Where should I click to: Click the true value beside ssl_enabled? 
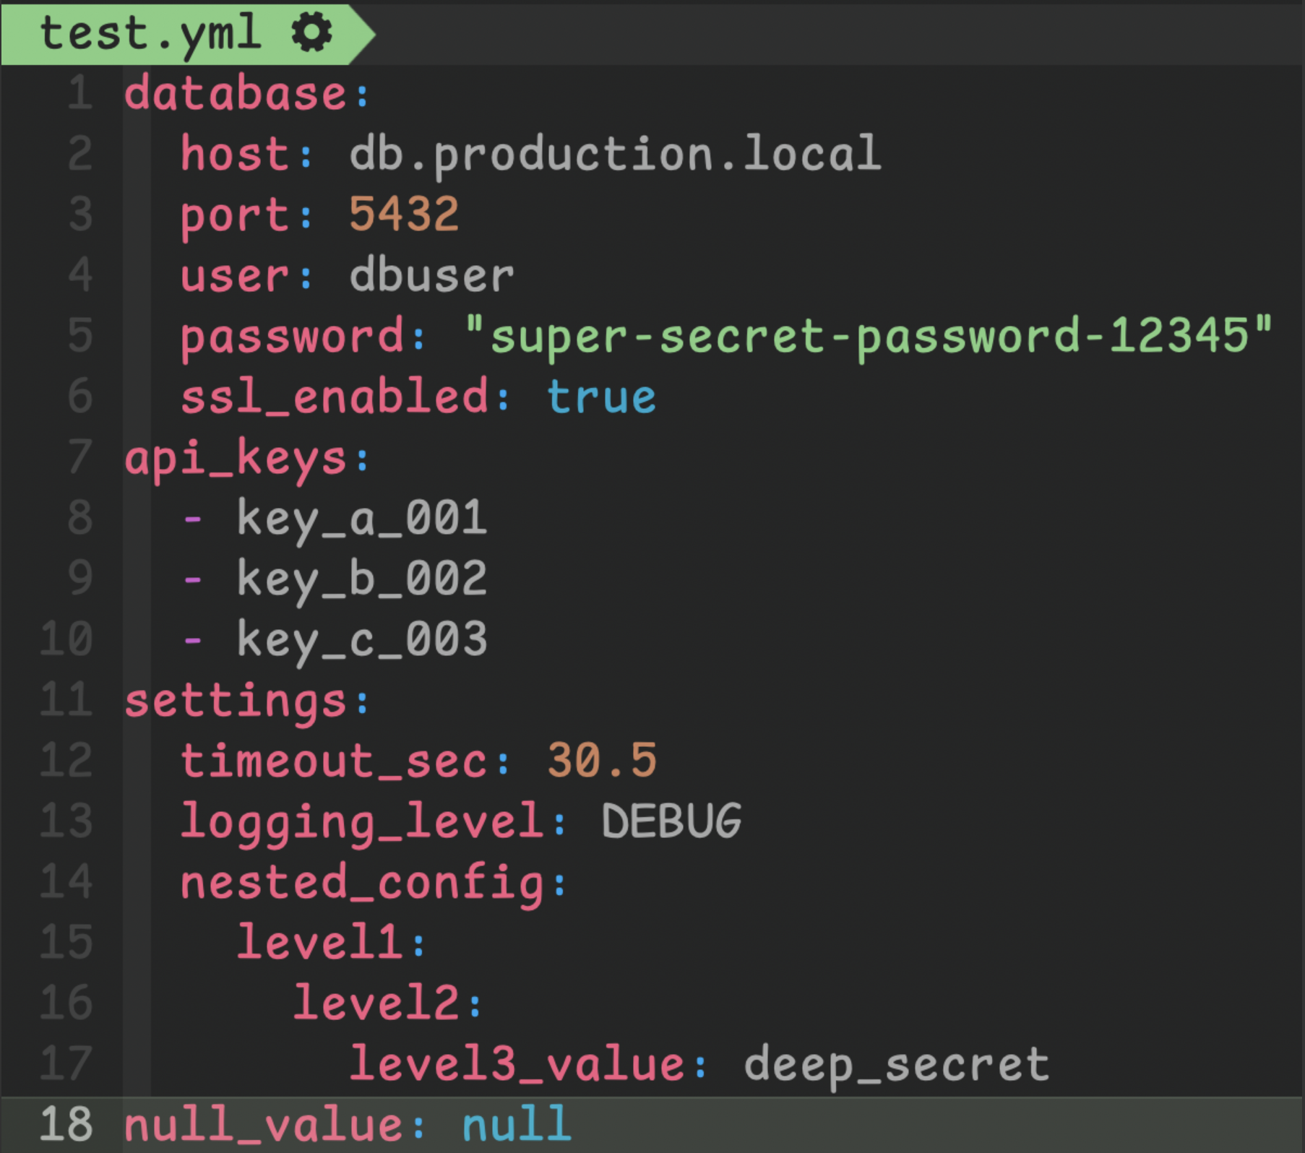(x=601, y=395)
